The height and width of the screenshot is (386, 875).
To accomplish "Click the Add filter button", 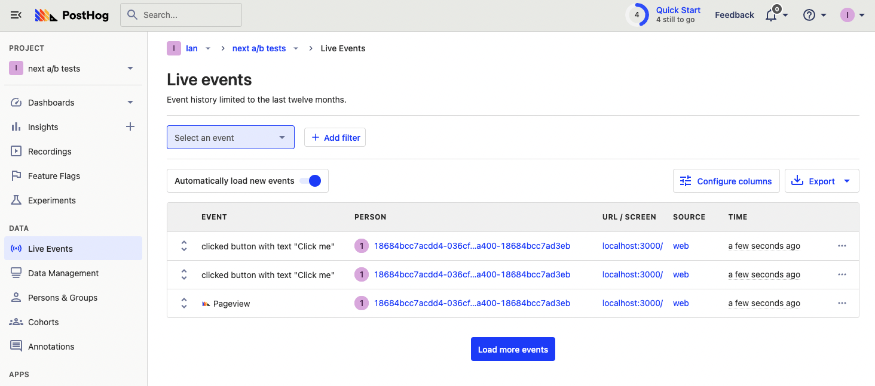I will [x=335, y=138].
